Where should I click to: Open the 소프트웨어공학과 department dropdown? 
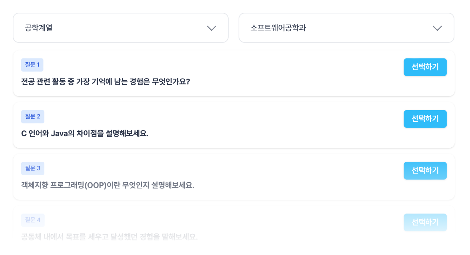[346, 28]
